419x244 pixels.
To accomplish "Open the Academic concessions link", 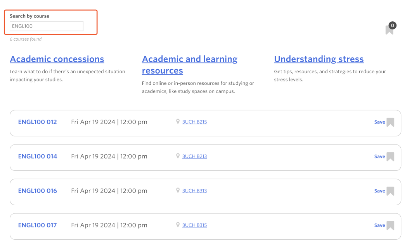I will [57, 59].
